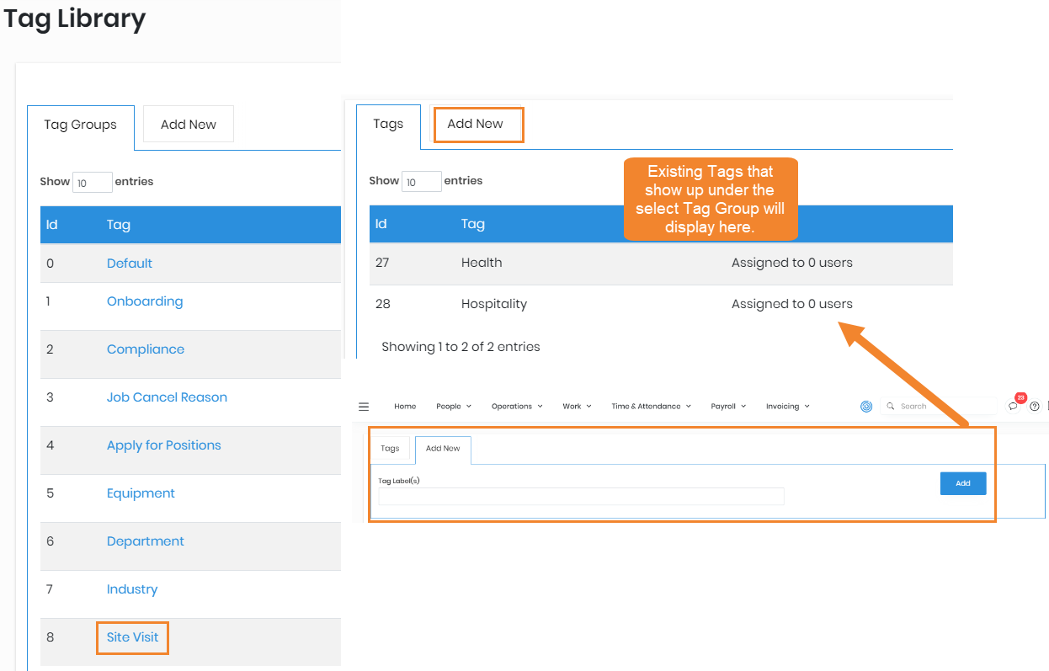Click the search magnifier icon

pos(891,407)
